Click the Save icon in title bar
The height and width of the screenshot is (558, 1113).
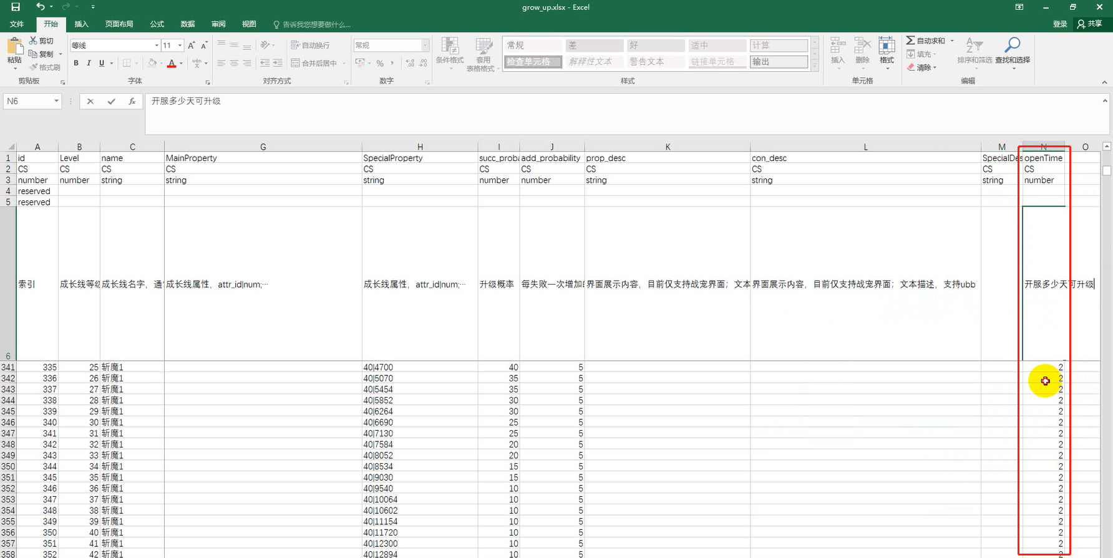(x=16, y=7)
